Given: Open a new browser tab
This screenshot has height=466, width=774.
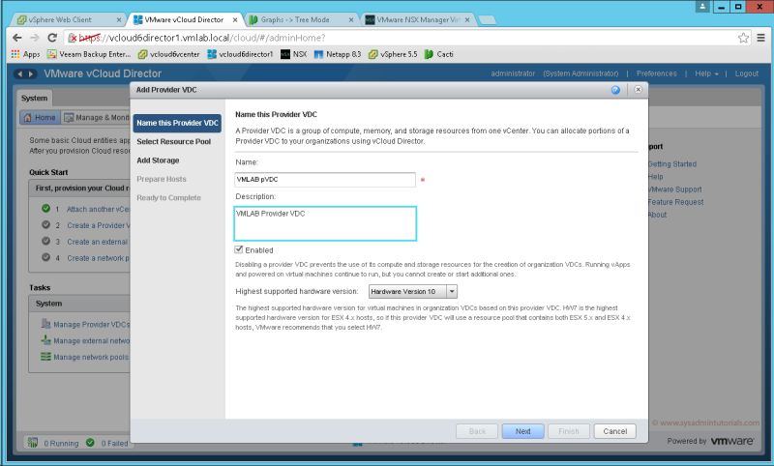Looking at the screenshot, I should [x=487, y=19].
